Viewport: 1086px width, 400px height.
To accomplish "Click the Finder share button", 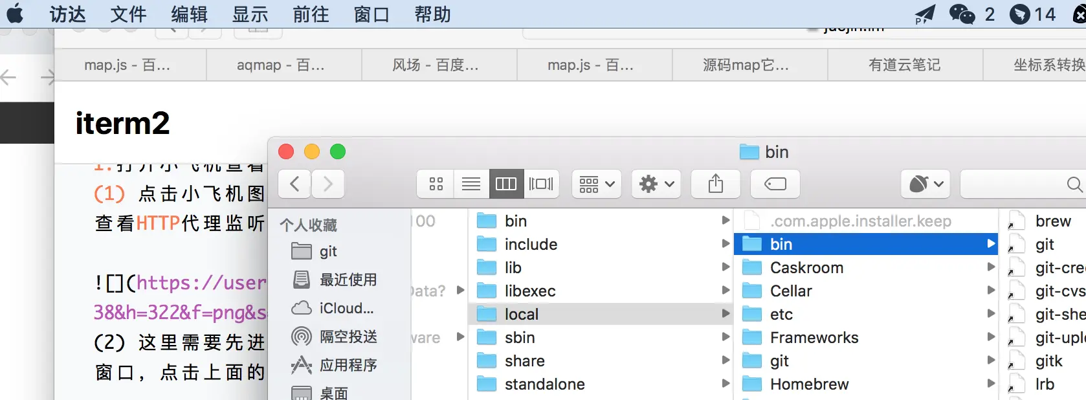I will (x=716, y=184).
